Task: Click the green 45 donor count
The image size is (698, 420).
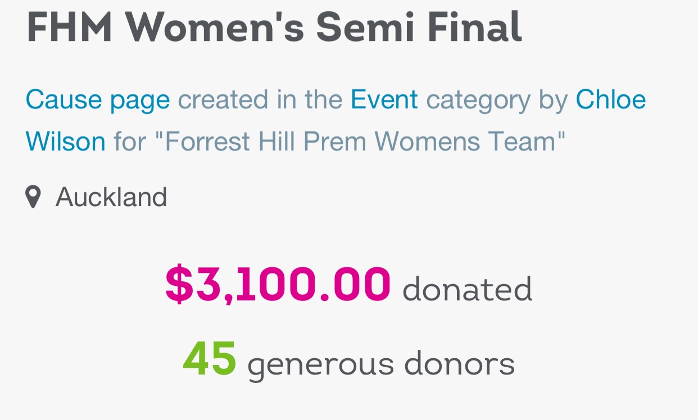Action: 210,359
